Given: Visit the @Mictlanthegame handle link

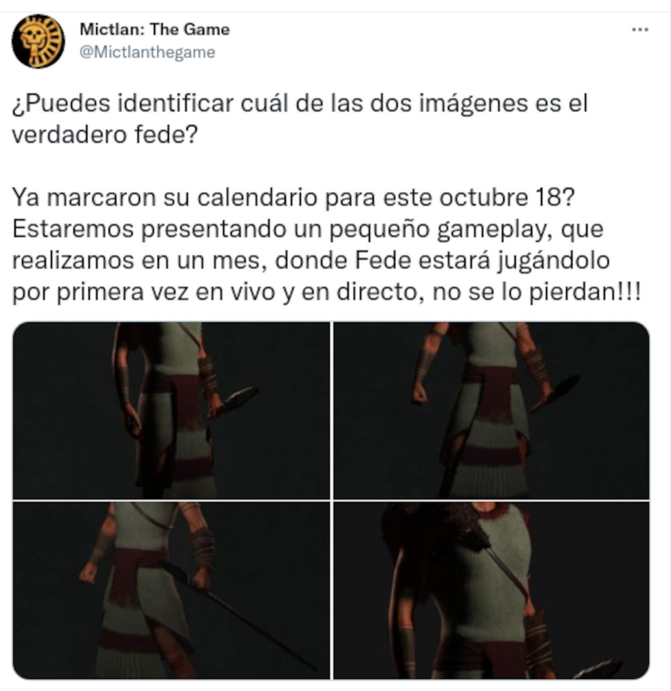Looking at the screenshot, I should [x=147, y=52].
